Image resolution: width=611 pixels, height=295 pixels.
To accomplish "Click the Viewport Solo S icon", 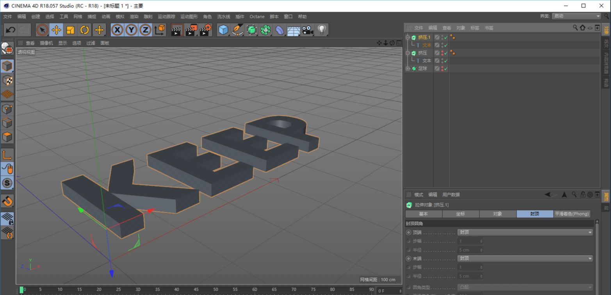I will 7,183.
